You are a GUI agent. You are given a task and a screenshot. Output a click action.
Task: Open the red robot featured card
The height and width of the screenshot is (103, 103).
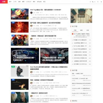[54, 56]
